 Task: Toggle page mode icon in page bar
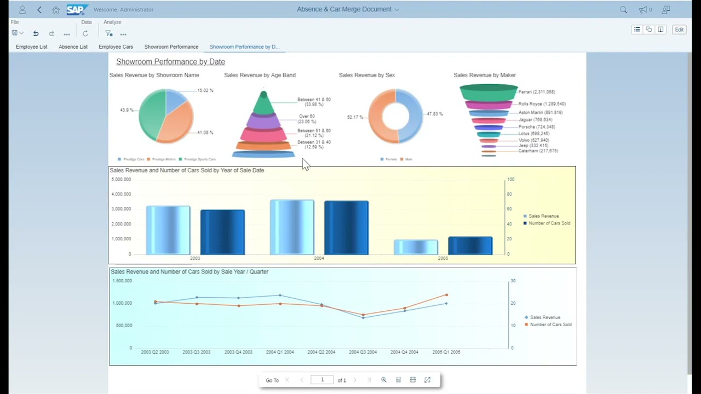(x=413, y=380)
